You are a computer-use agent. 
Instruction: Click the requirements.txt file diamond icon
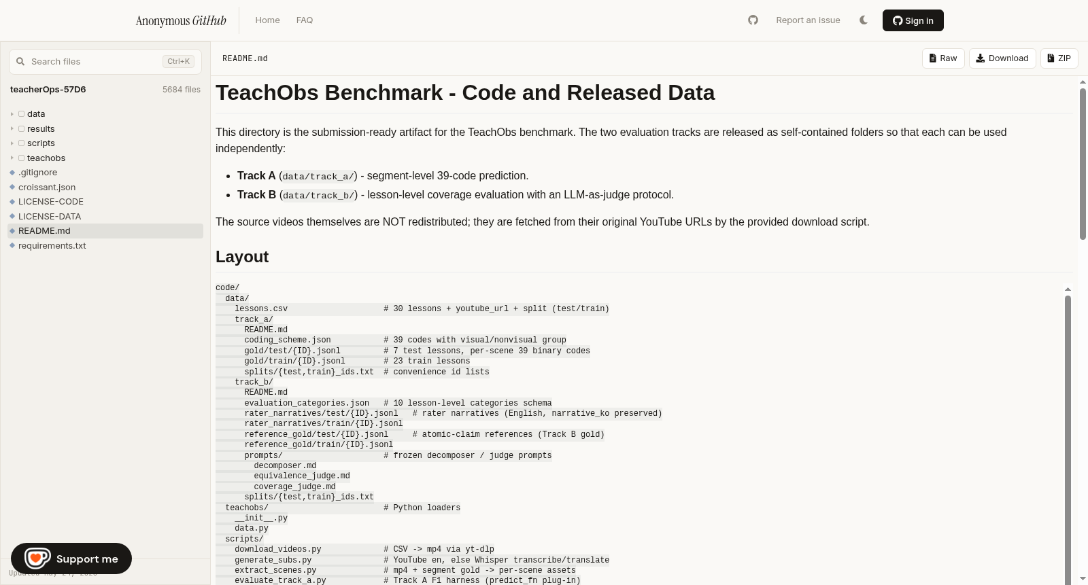[x=12, y=246]
